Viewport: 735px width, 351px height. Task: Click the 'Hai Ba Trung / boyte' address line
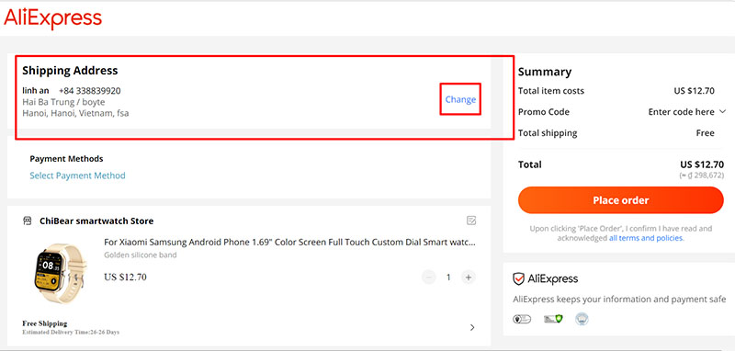pos(63,102)
